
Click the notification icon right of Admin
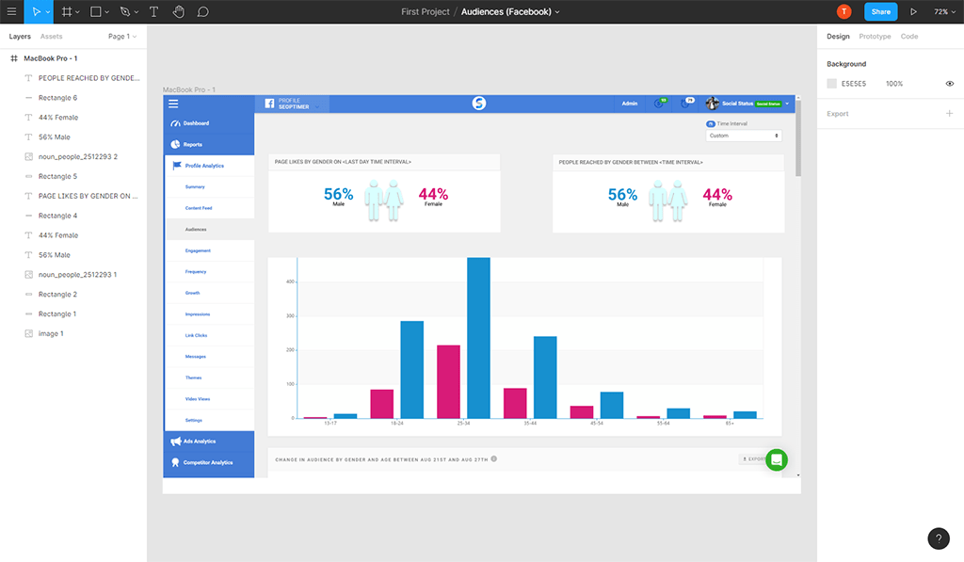[x=659, y=103]
